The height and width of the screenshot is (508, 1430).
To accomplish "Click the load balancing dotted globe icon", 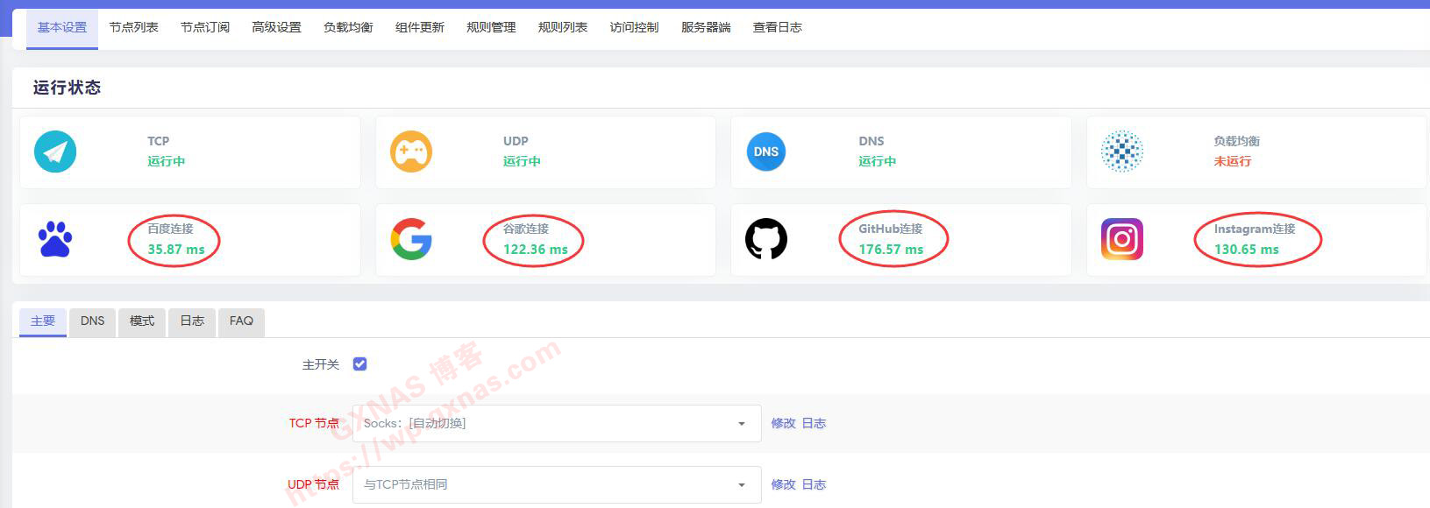I will click(x=1121, y=152).
